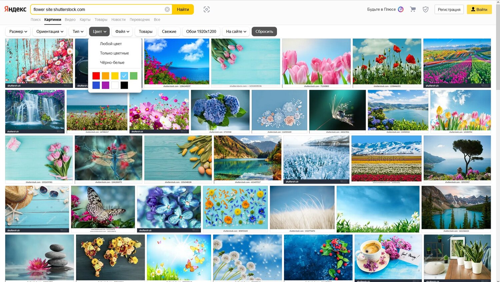Switch to the Видео tab
Screen dimensions: 500x282
click(70, 20)
